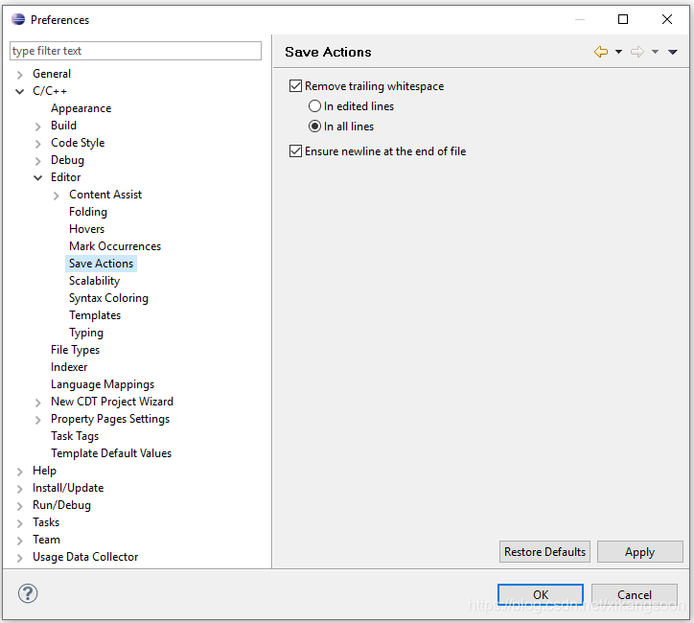This screenshot has width=694, height=623.
Task: Open the Scalability preferences page
Action: pyautogui.click(x=94, y=281)
